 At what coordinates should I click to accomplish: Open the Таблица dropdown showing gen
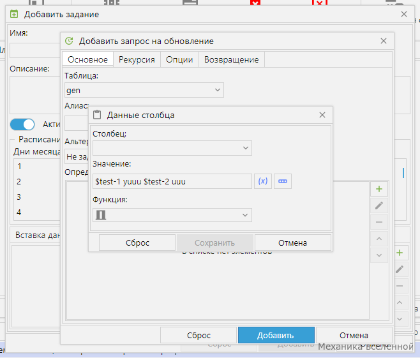pyautogui.click(x=144, y=90)
